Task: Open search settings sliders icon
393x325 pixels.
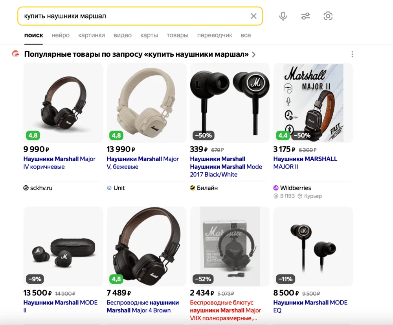Action: [x=305, y=16]
